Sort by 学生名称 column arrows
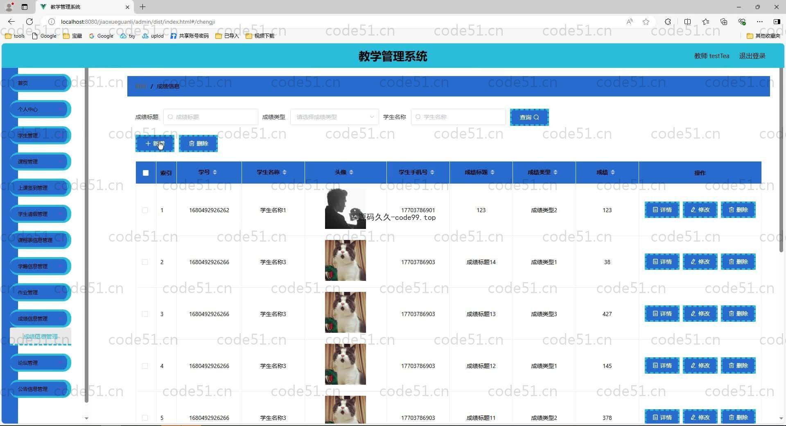 tap(285, 173)
